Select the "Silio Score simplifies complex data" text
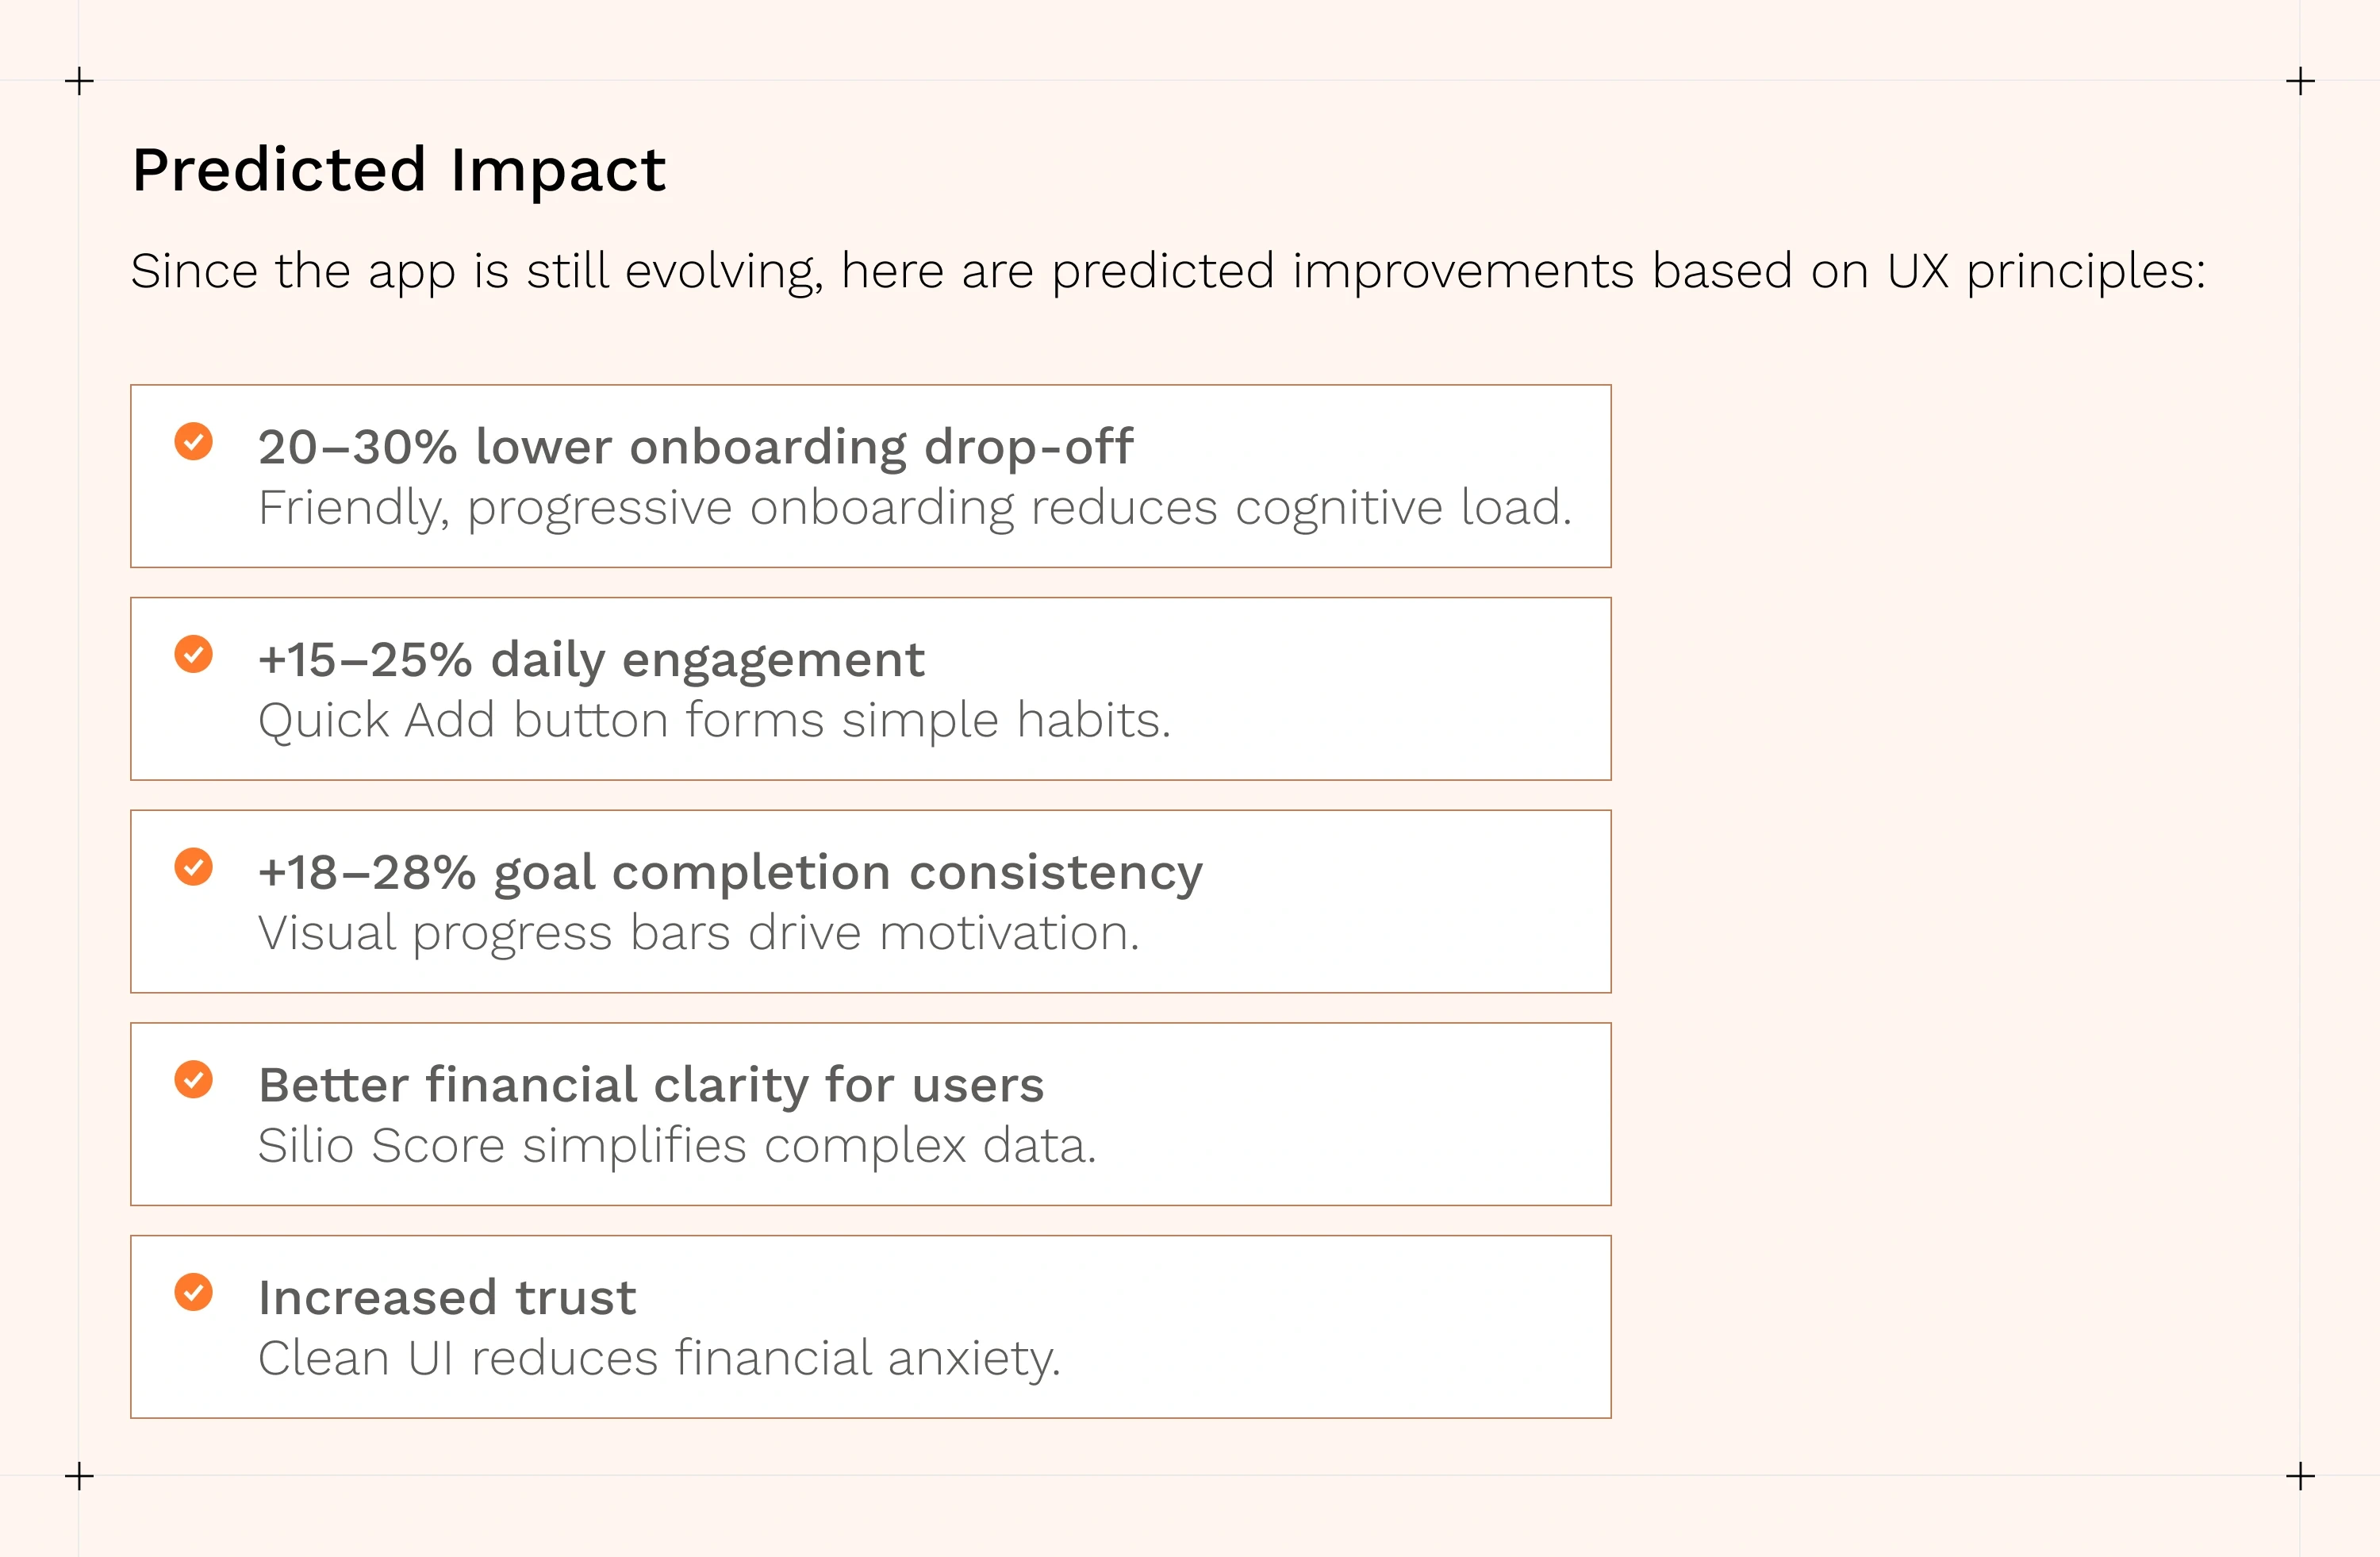The image size is (2380, 1557). tap(677, 1146)
